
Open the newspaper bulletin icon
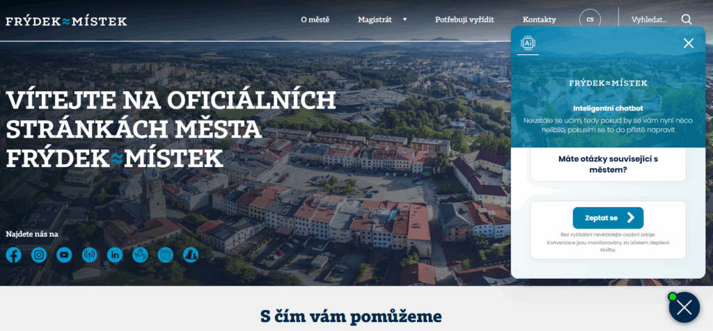(165, 255)
